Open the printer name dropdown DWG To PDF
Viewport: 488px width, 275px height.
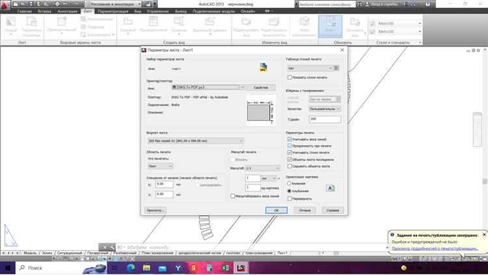pyautogui.click(x=208, y=87)
